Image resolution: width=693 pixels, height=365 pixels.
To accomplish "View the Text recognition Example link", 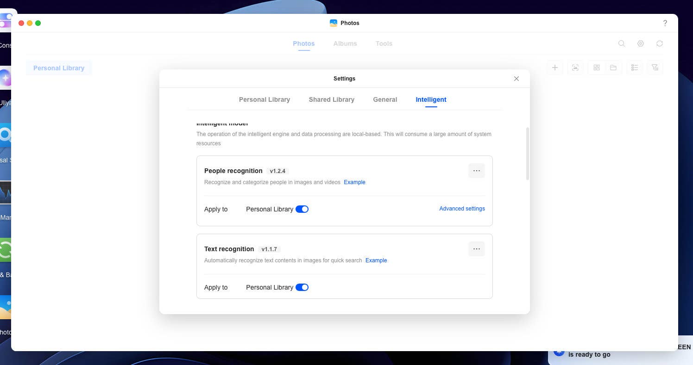I will [376, 260].
